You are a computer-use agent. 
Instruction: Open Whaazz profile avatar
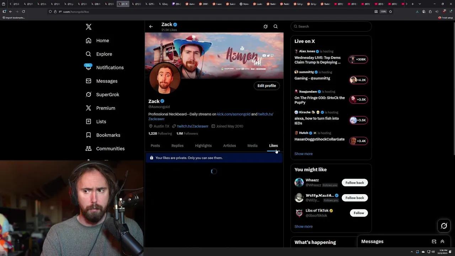[299, 183]
